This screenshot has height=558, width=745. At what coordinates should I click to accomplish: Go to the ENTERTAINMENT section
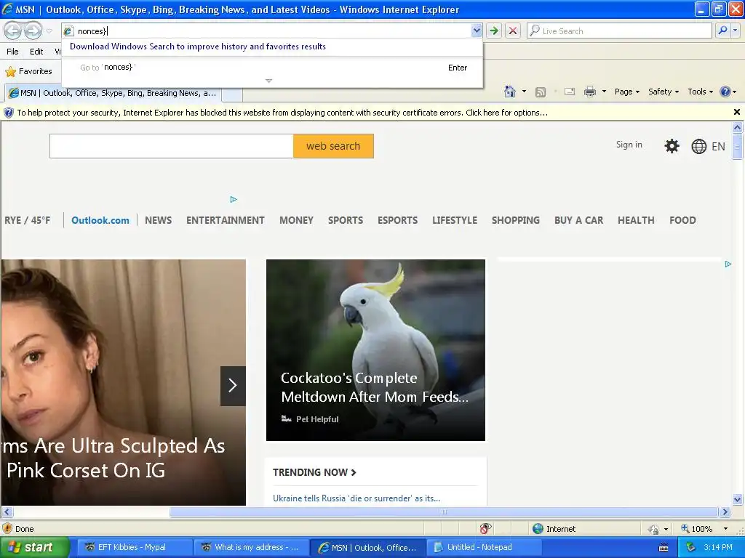pos(226,220)
